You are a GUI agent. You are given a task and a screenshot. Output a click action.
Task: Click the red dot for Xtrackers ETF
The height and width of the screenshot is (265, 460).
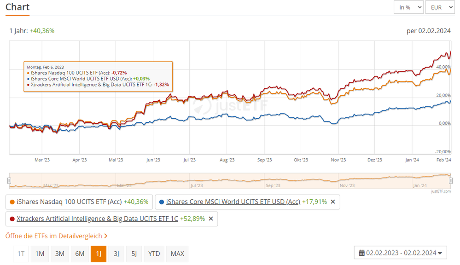pos(12,219)
